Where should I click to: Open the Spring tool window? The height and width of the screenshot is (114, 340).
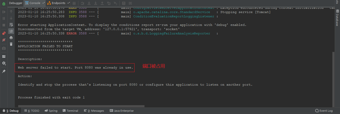[51, 111]
